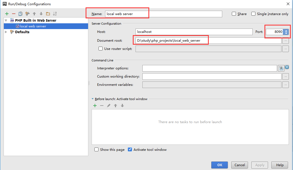
Task: Create a new configuration folder
Action: 48,14
